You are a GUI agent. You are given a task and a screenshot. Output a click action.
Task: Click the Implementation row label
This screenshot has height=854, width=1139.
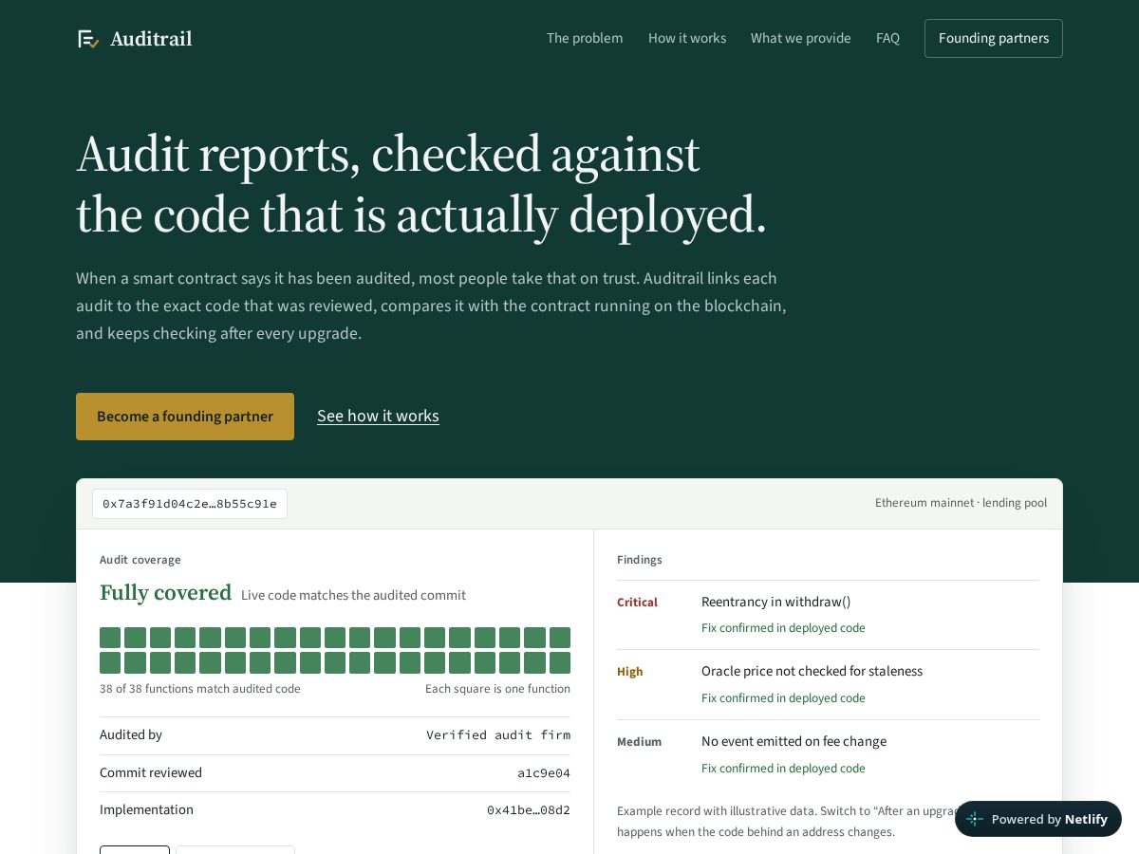[x=146, y=809]
